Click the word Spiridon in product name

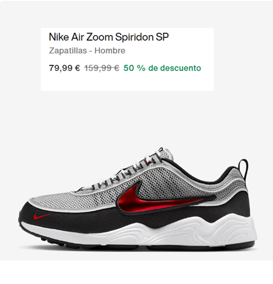click(134, 37)
